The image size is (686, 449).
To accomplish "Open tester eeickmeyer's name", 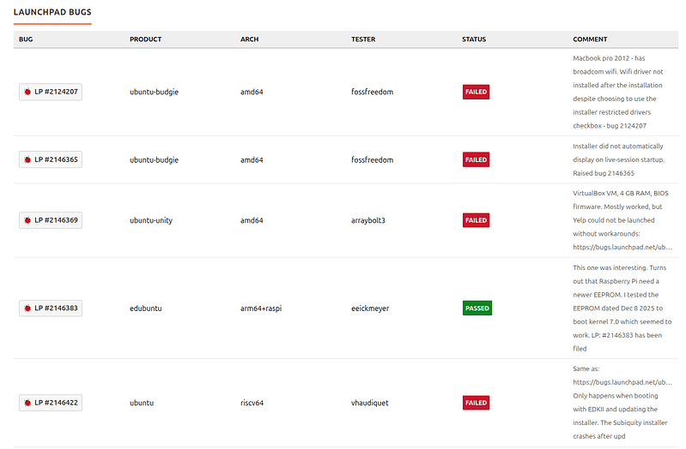I will (x=373, y=308).
